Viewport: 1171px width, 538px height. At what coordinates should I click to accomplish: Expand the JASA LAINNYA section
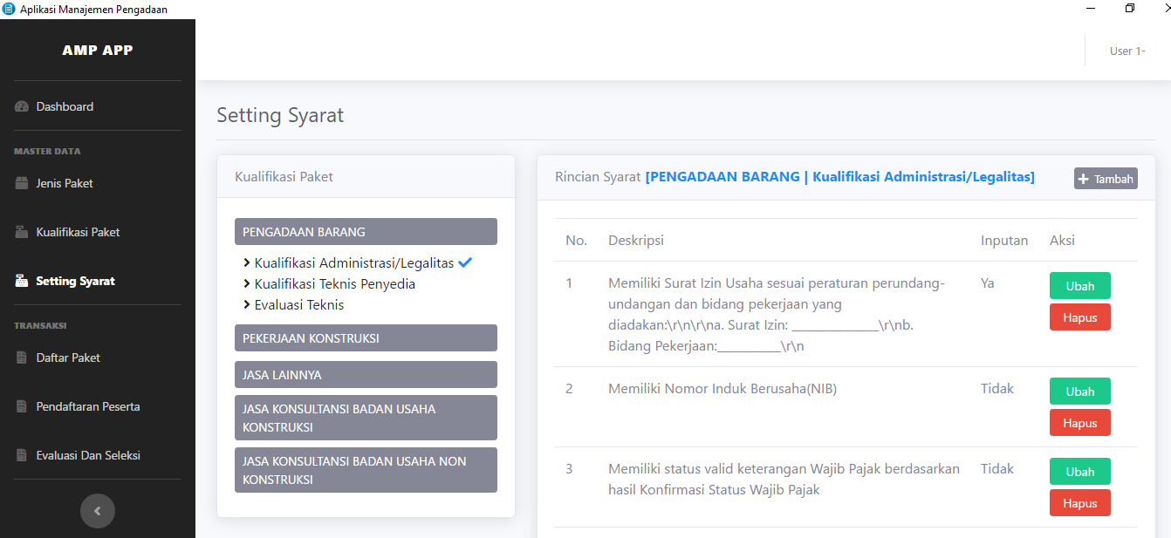[x=366, y=375]
